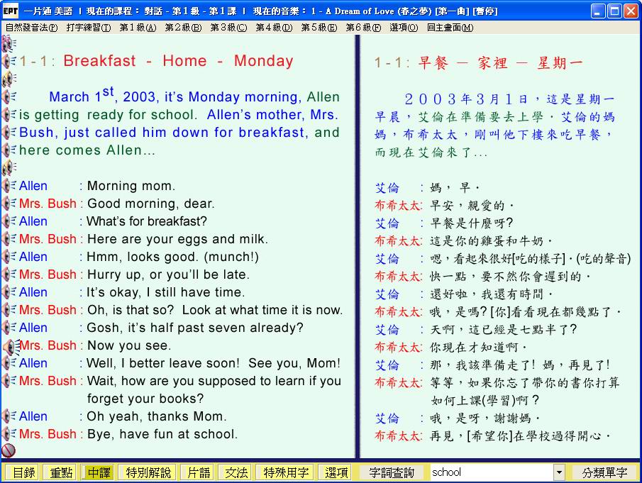Screen dimensions: 642x483
Task: Click the 字詞查詢 lookup button
Action: (x=392, y=472)
